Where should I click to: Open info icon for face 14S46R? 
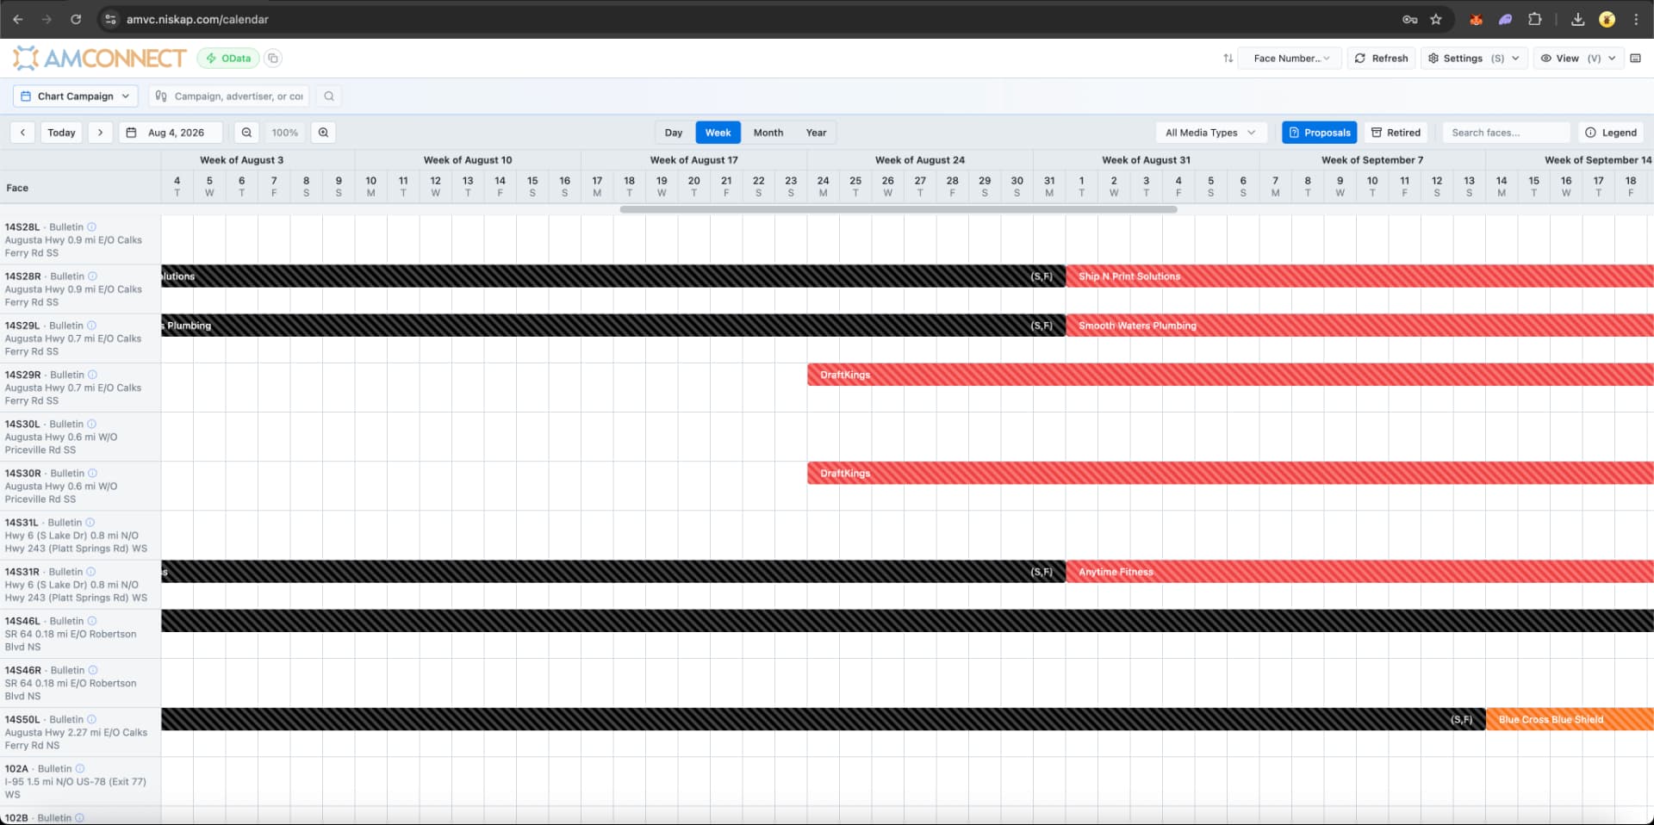point(92,670)
